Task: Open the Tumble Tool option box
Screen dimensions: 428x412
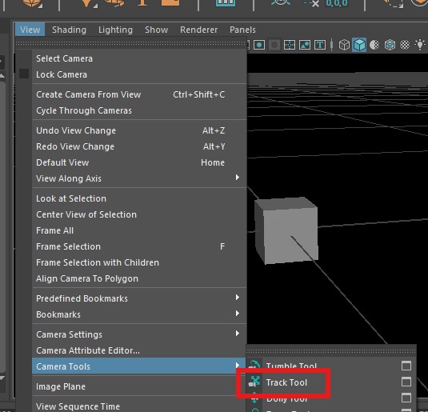Action: (x=406, y=366)
